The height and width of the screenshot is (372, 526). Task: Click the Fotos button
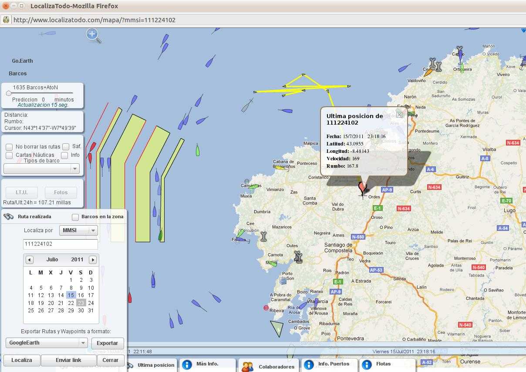[61, 193]
